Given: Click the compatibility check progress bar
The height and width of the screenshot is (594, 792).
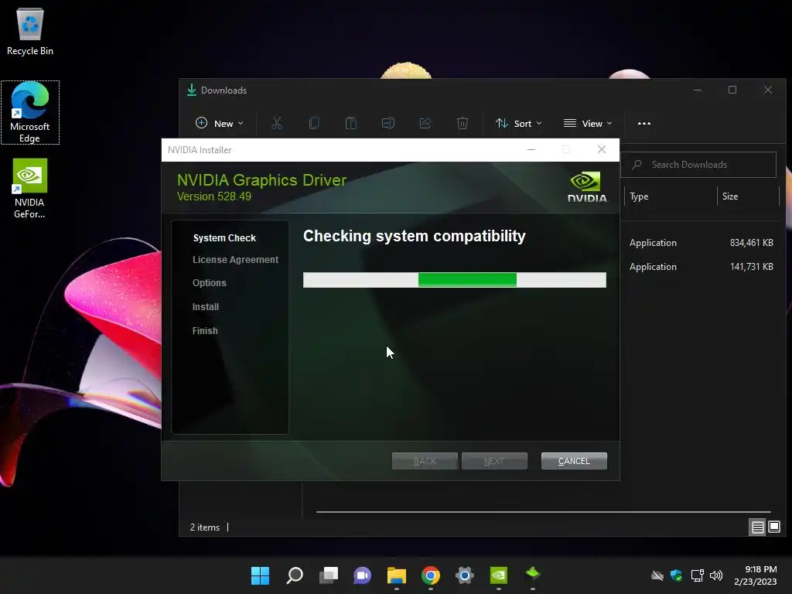Looking at the screenshot, I should 455,280.
